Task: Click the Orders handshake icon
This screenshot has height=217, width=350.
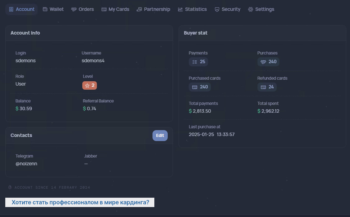Action: pyautogui.click(x=74, y=9)
